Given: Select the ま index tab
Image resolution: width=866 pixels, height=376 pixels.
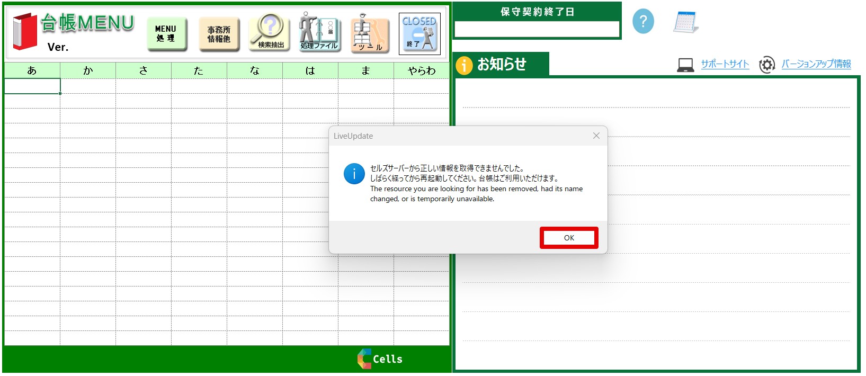Looking at the screenshot, I should pos(366,70).
